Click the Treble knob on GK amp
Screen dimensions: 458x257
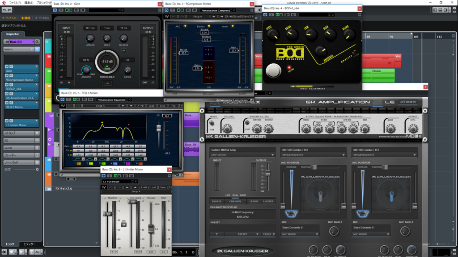306,128
